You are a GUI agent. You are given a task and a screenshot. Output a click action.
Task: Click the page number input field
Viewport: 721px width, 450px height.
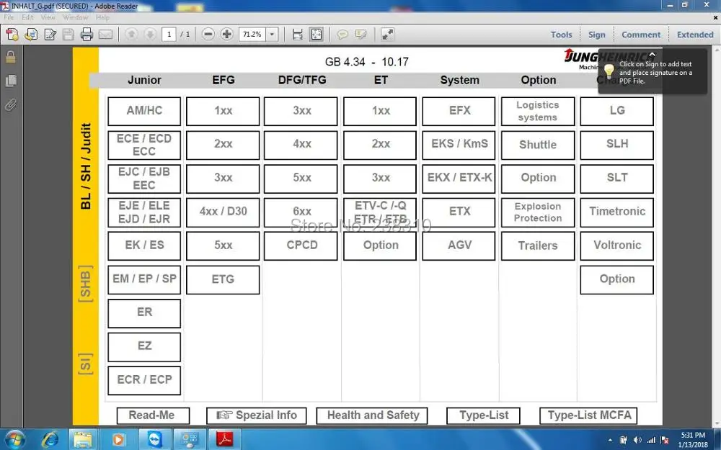point(169,35)
